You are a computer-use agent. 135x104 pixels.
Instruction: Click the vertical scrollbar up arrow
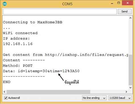130,18
